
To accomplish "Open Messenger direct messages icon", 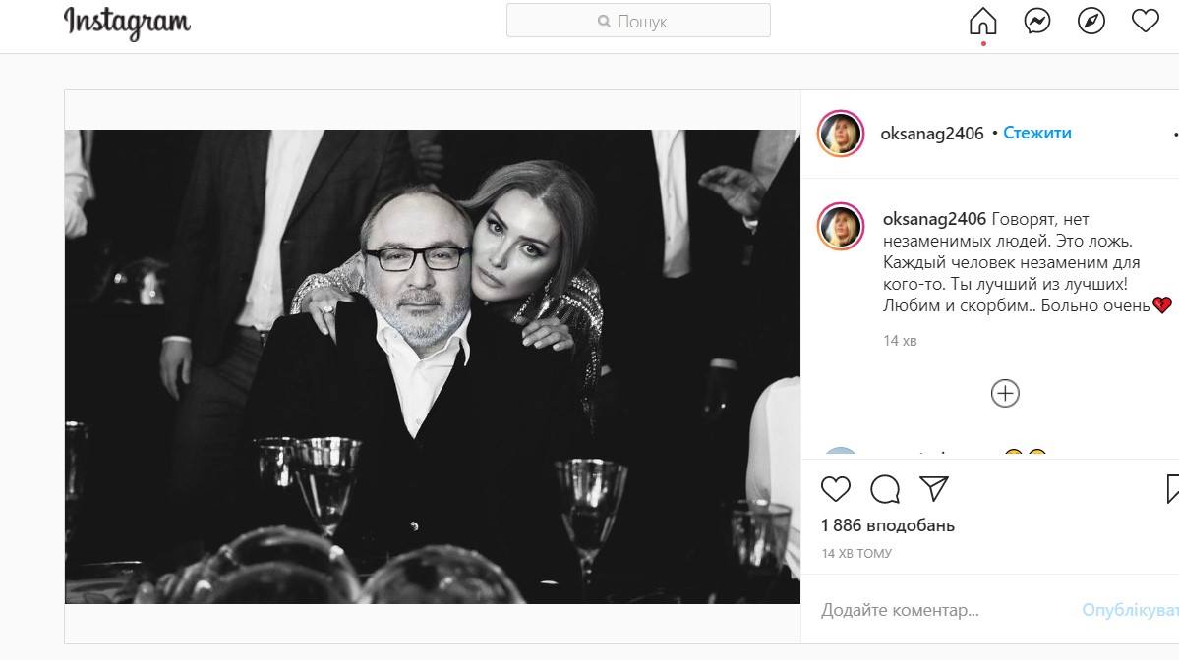I will (1036, 22).
